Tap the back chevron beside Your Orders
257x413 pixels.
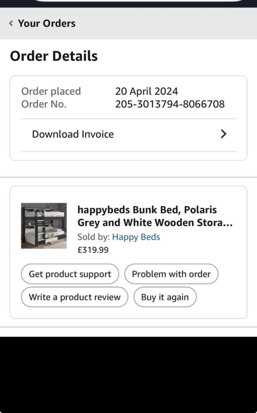(11, 23)
